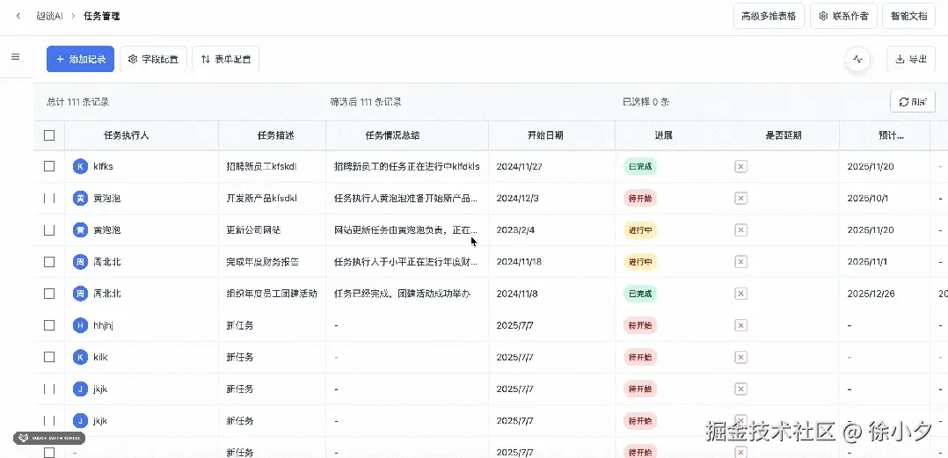The width and height of the screenshot is (948, 458).
Task: Toggle the select-all header checkbox
Action: click(49, 135)
